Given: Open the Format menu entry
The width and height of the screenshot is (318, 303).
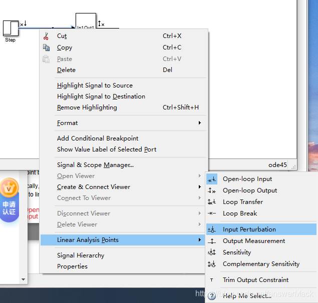Looking at the screenshot, I should (124, 123).
